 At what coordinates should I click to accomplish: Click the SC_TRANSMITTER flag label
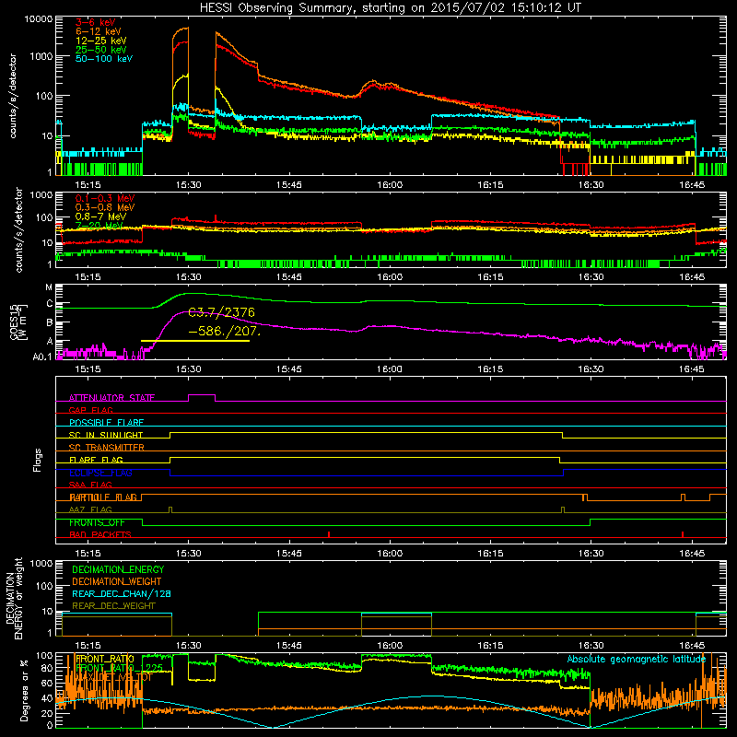[x=106, y=448]
